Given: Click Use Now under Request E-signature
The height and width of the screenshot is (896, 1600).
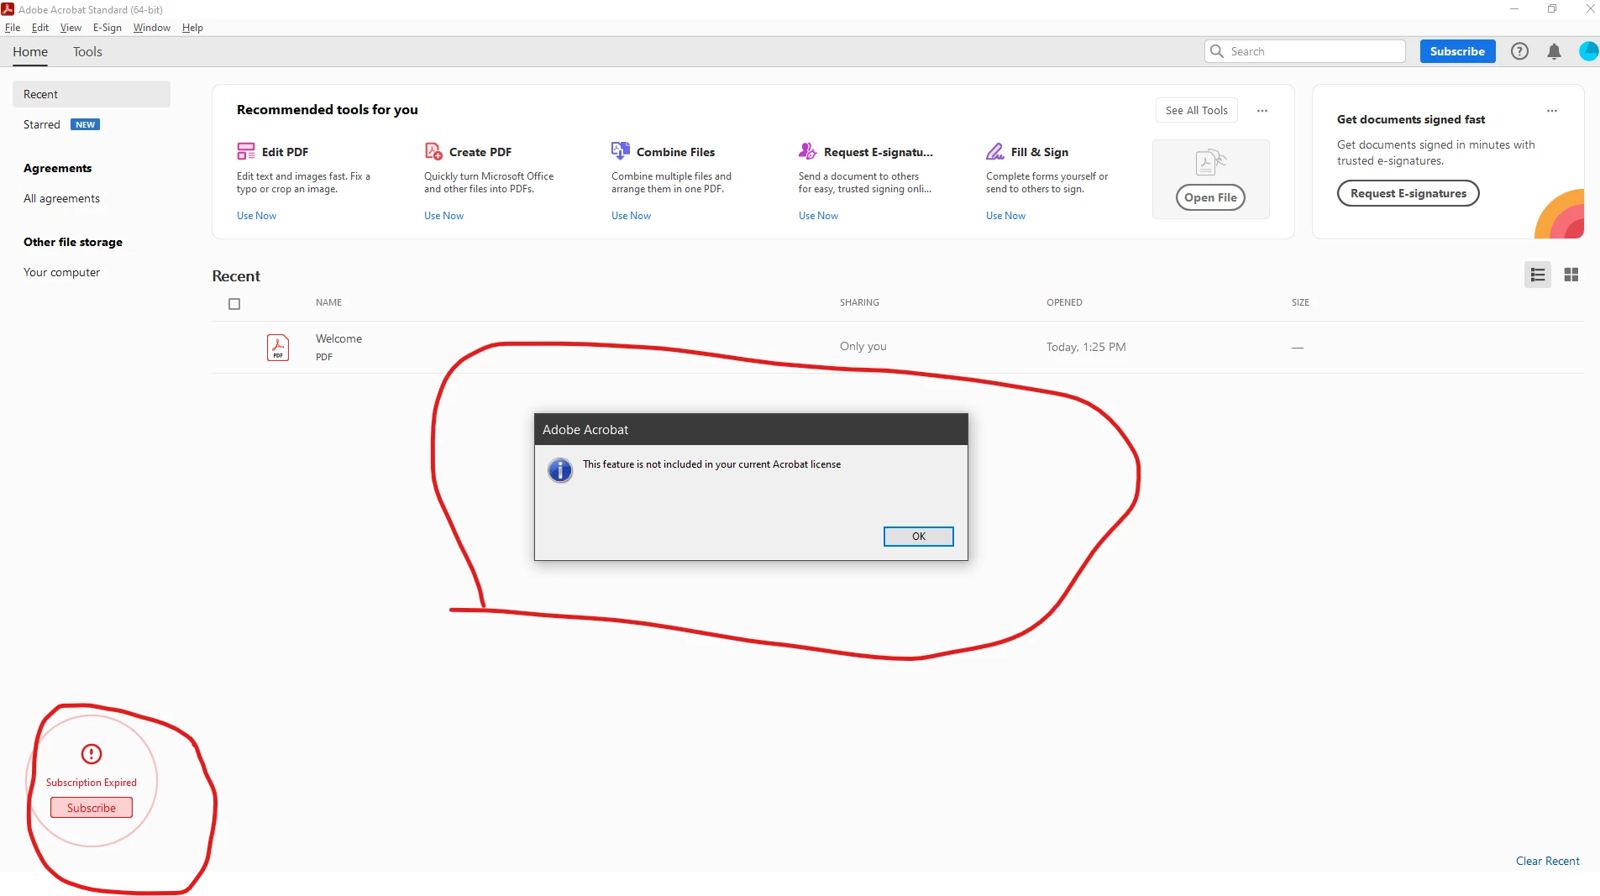Looking at the screenshot, I should tap(818, 216).
